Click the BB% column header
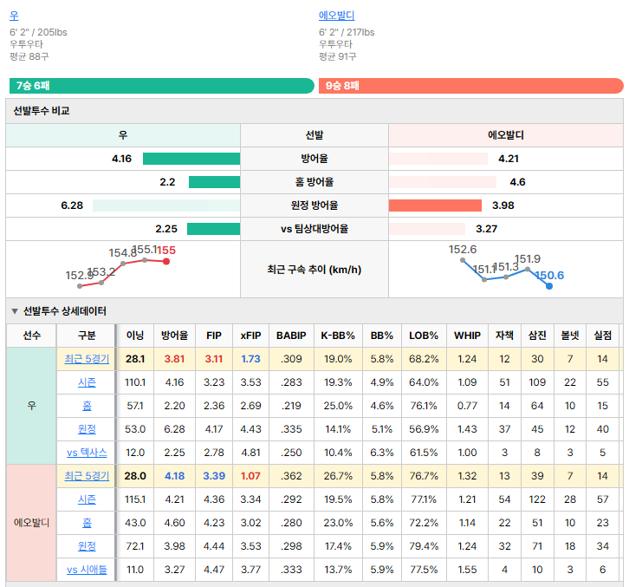Image resolution: width=629 pixels, height=587 pixels. (x=382, y=336)
